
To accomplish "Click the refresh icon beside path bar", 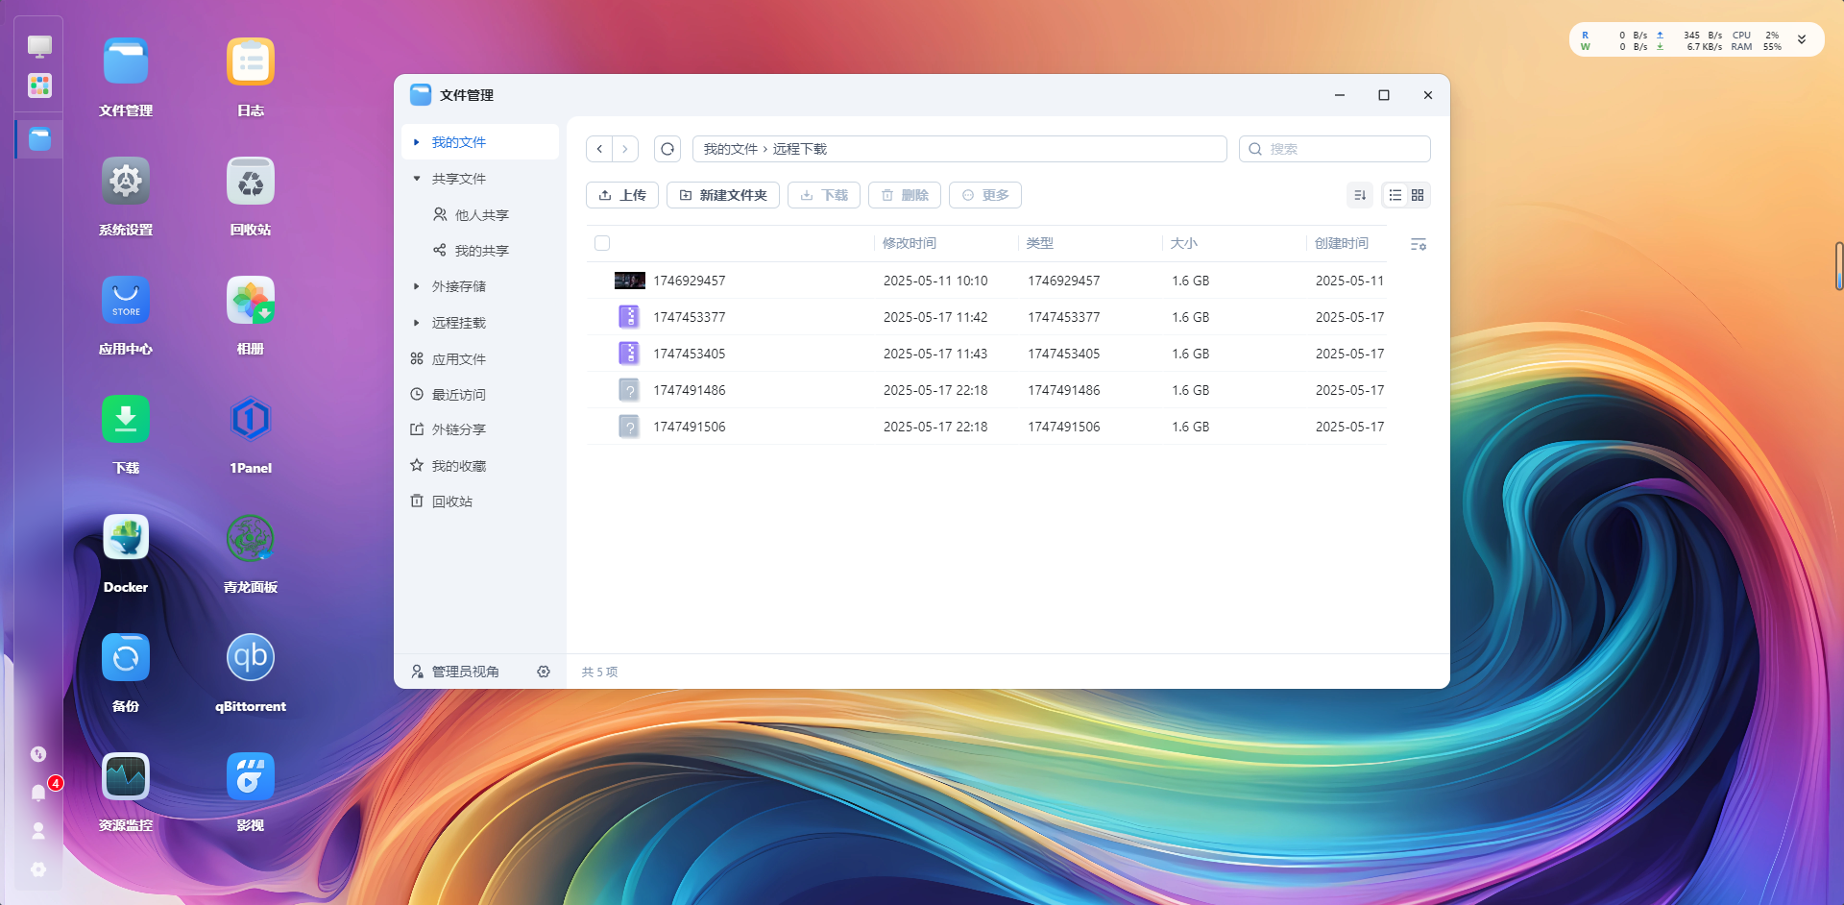I will (667, 149).
